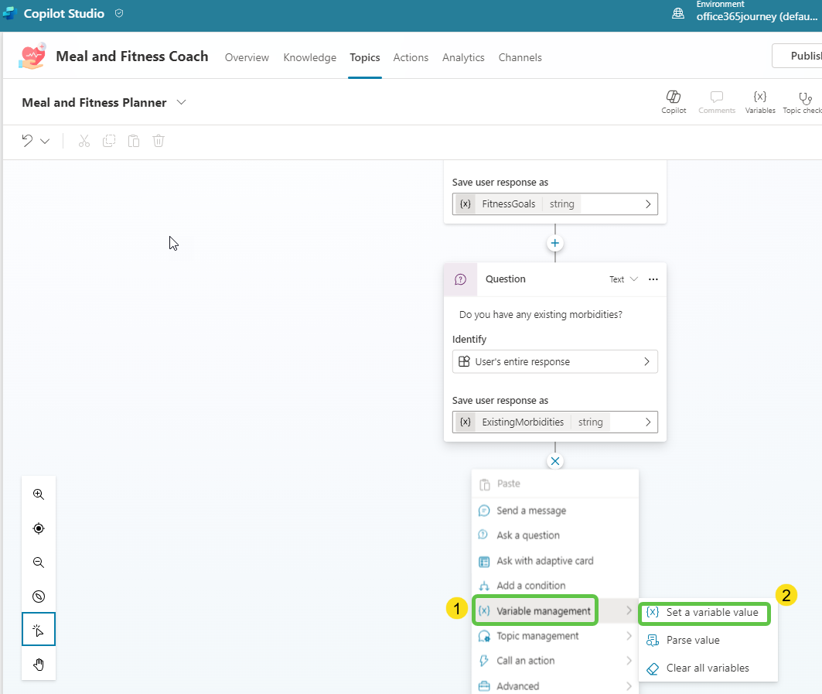Click the undo arrow icon
This screenshot has width=822, height=694.
[x=28, y=141]
